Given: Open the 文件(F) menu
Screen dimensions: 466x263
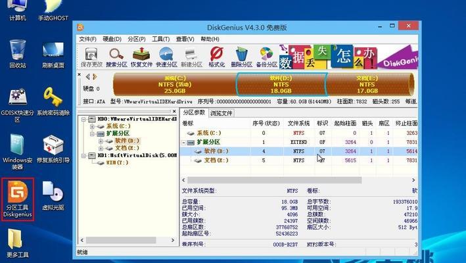Looking at the screenshot, I should tap(87, 39).
